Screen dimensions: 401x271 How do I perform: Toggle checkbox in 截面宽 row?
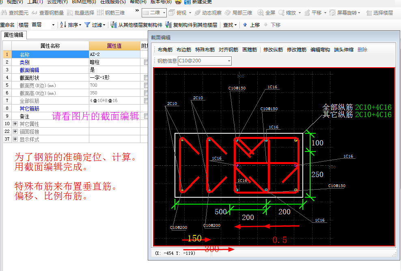[x=146, y=85]
